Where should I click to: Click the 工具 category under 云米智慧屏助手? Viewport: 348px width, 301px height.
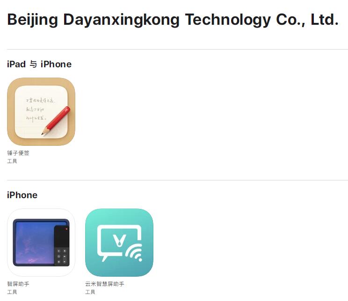click(90, 292)
